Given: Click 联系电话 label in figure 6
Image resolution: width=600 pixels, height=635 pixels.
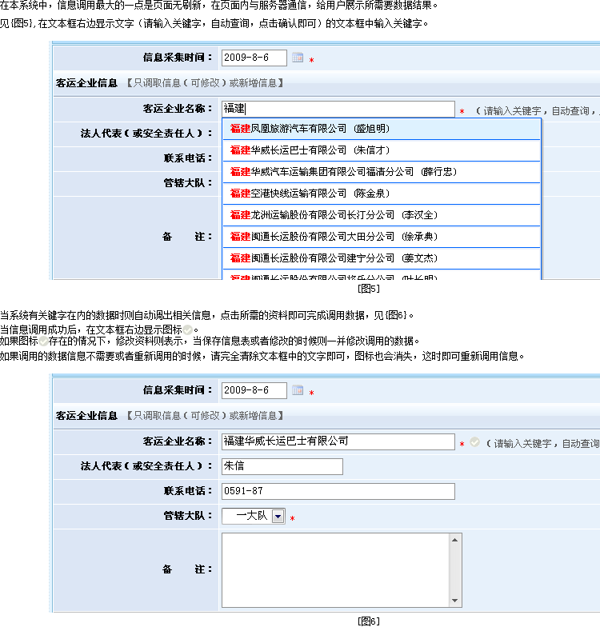Looking at the screenshot, I should pos(188,491).
